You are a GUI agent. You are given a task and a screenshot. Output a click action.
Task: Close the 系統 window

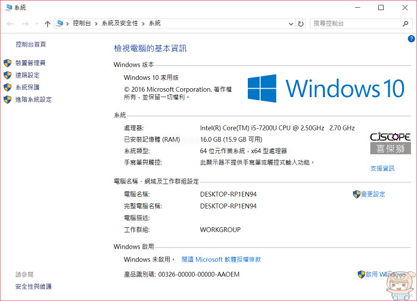[x=404, y=8]
